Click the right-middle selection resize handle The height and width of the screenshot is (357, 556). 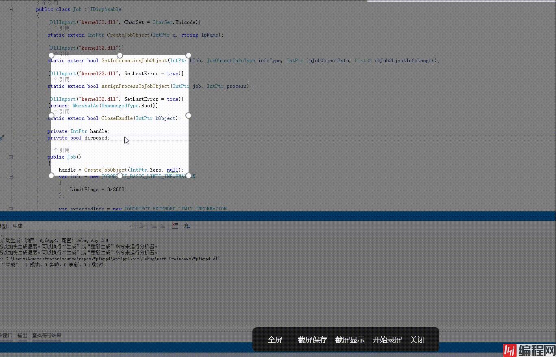point(188,115)
